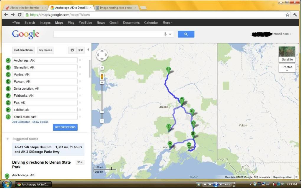Collapse the left directions panel
Viewport: 302px width, 189px height.
(x=88, y=50)
